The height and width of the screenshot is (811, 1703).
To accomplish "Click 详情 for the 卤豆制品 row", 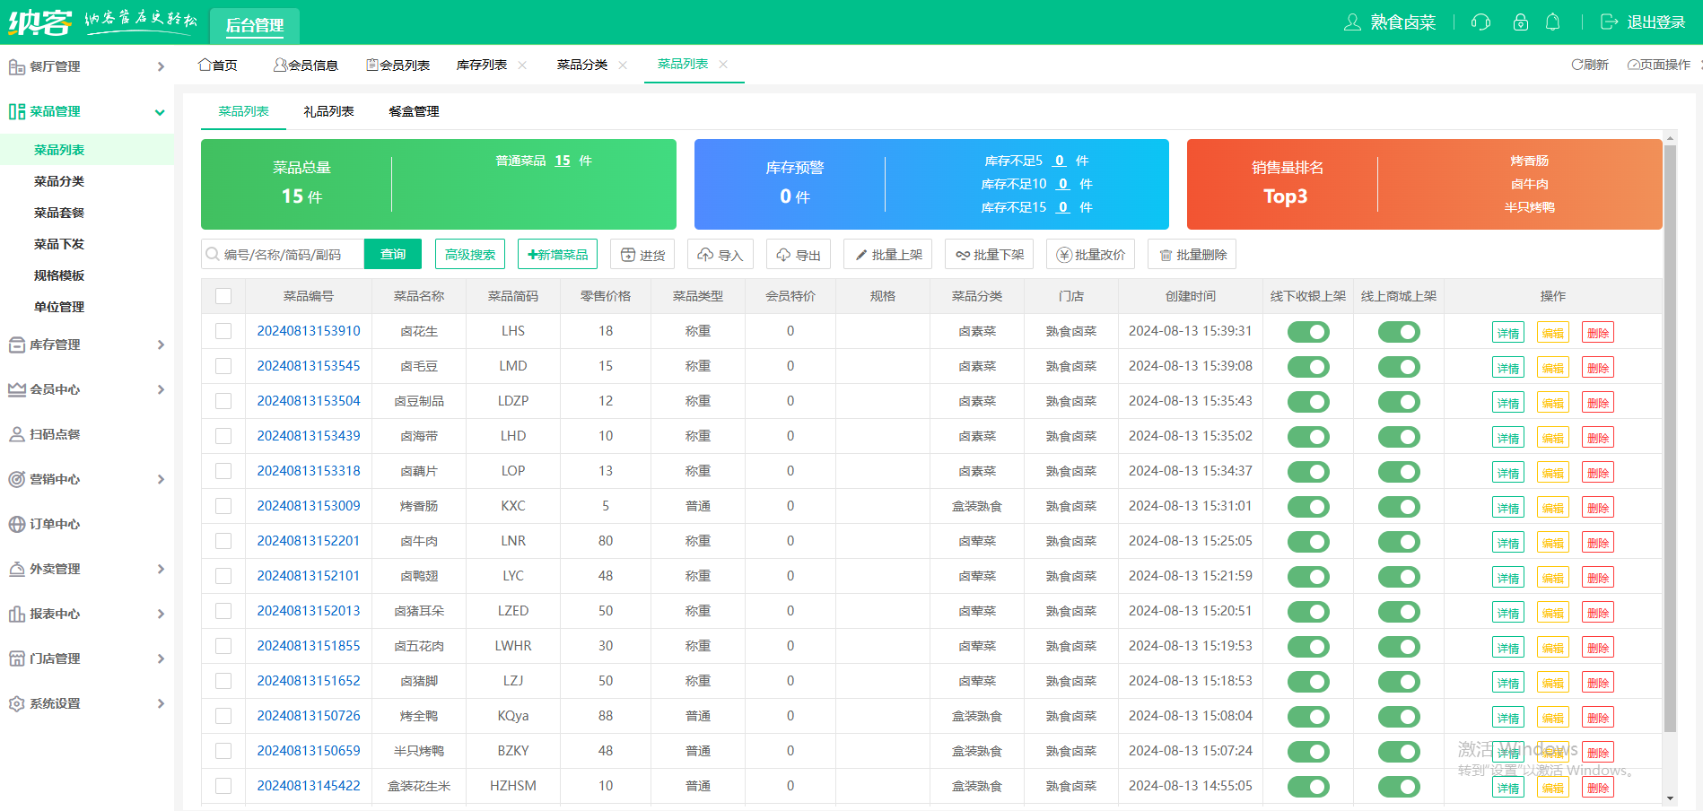I will (1508, 403).
